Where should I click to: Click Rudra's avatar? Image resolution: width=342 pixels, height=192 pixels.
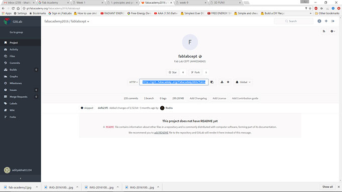[x=162, y=108]
